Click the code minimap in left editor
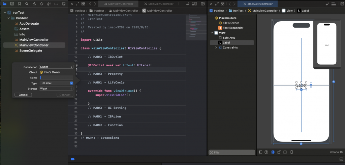Image resolution: width=345 pixels, height=165 pixels. click(196, 28)
